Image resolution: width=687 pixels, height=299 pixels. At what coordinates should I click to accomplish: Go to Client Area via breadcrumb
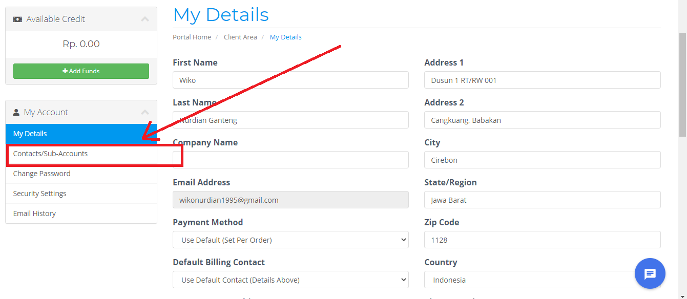(240, 37)
